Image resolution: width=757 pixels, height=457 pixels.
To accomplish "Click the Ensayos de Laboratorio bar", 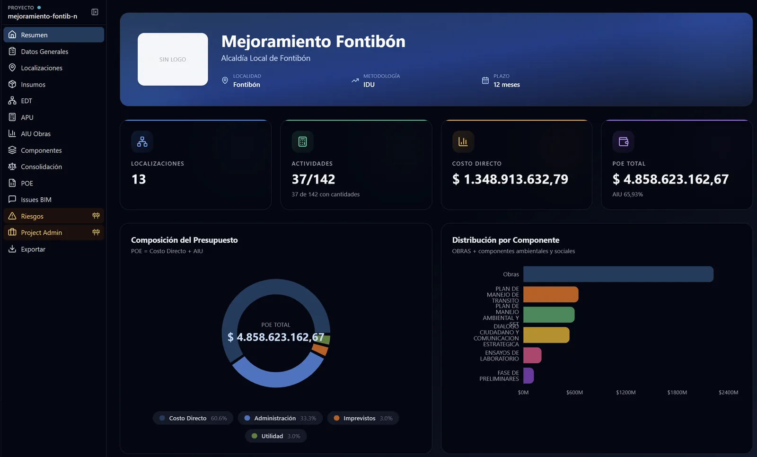I will click(532, 355).
